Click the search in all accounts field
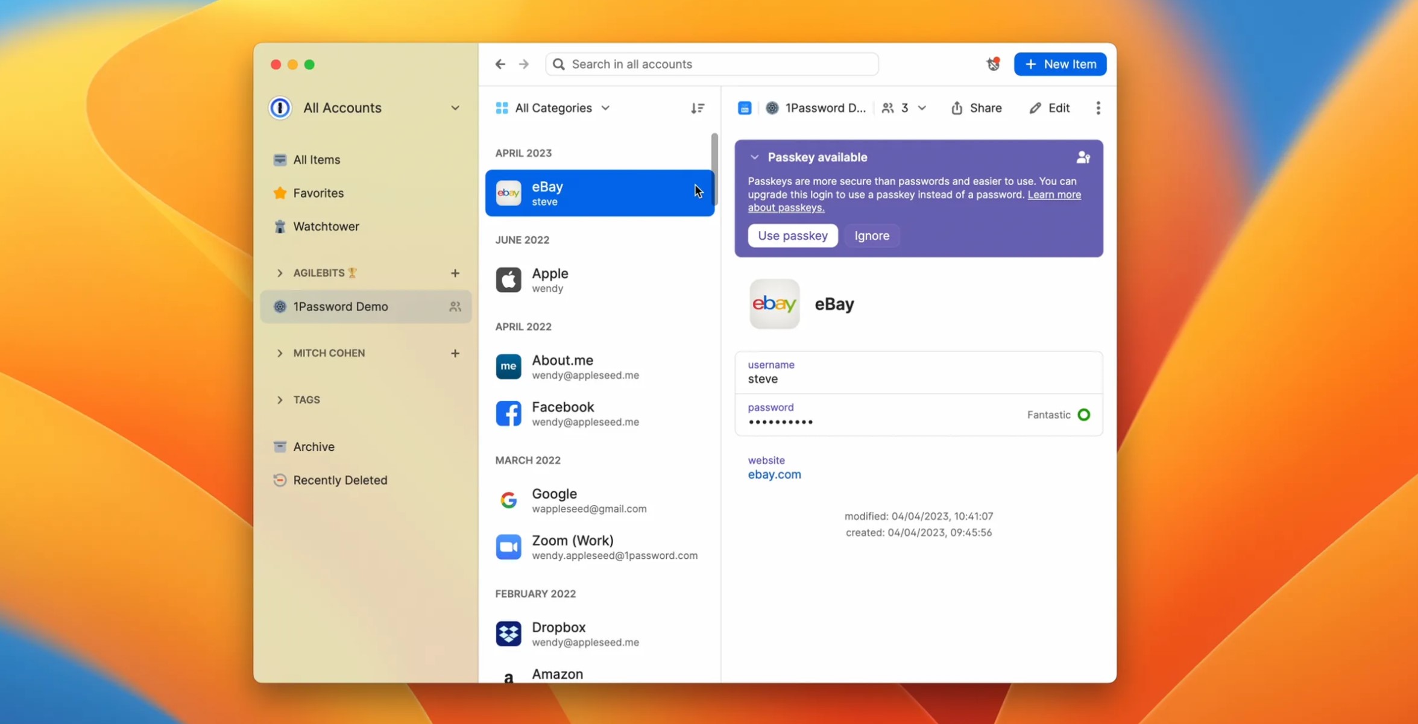The height and width of the screenshot is (724, 1418). pyautogui.click(x=711, y=64)
